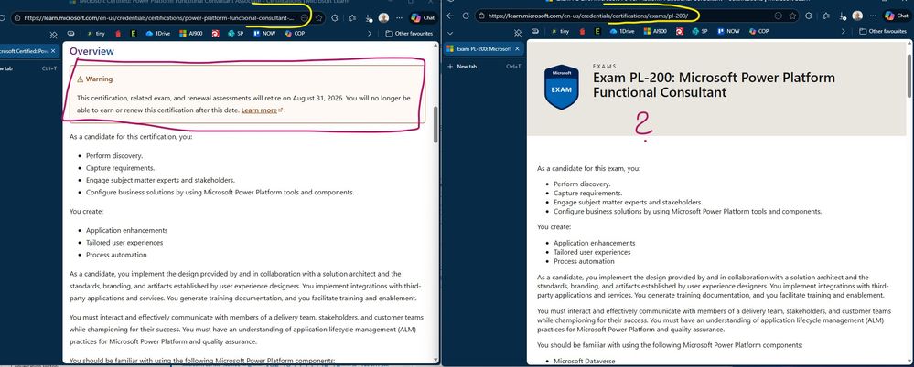This screenshot has height=367, width=914.
Task: Add PL-200 page to favorites with star icon
Action: [x=792, y=16]
